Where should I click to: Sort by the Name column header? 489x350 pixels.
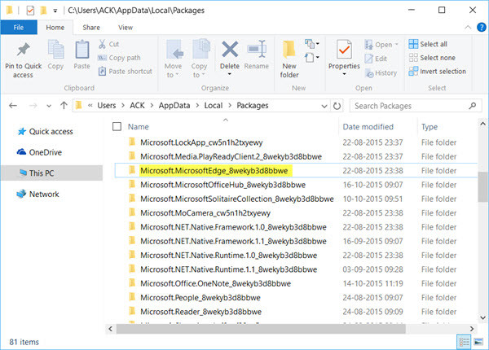(x=139, y=127)
